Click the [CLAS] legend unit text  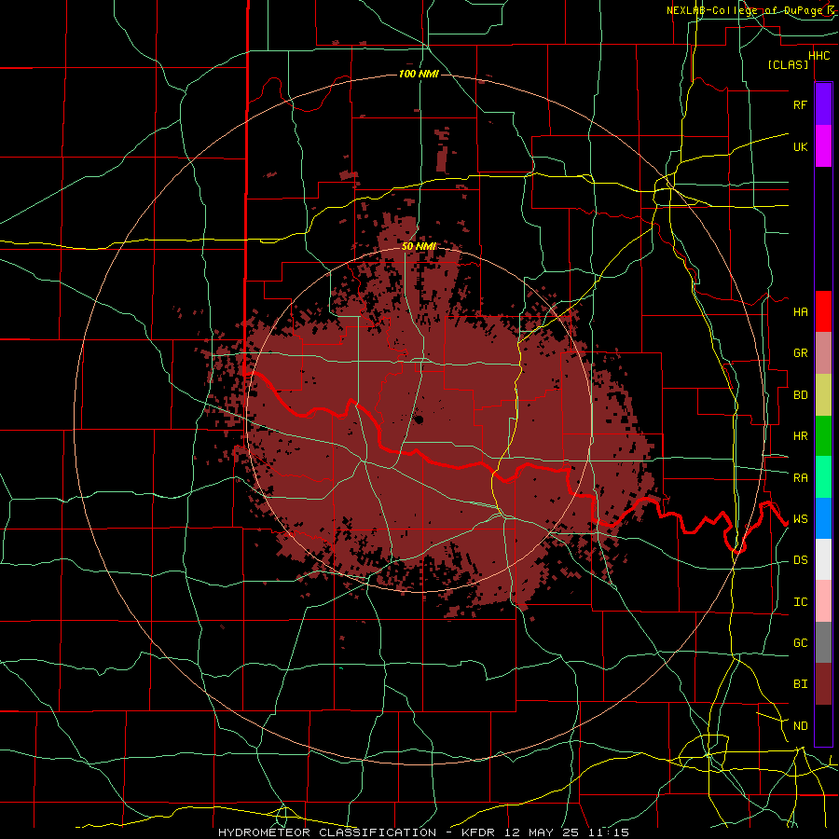(788, 64)
